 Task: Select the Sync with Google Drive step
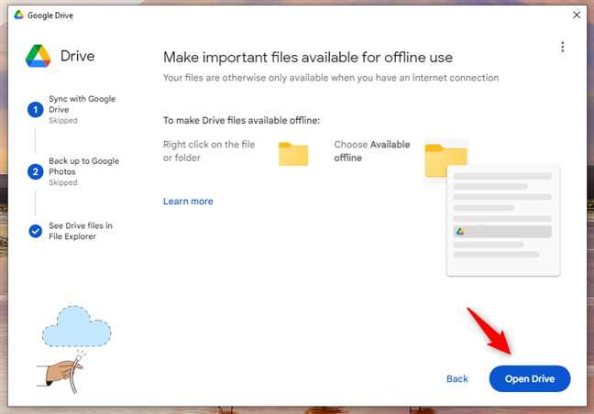click(x=82, y=104)
